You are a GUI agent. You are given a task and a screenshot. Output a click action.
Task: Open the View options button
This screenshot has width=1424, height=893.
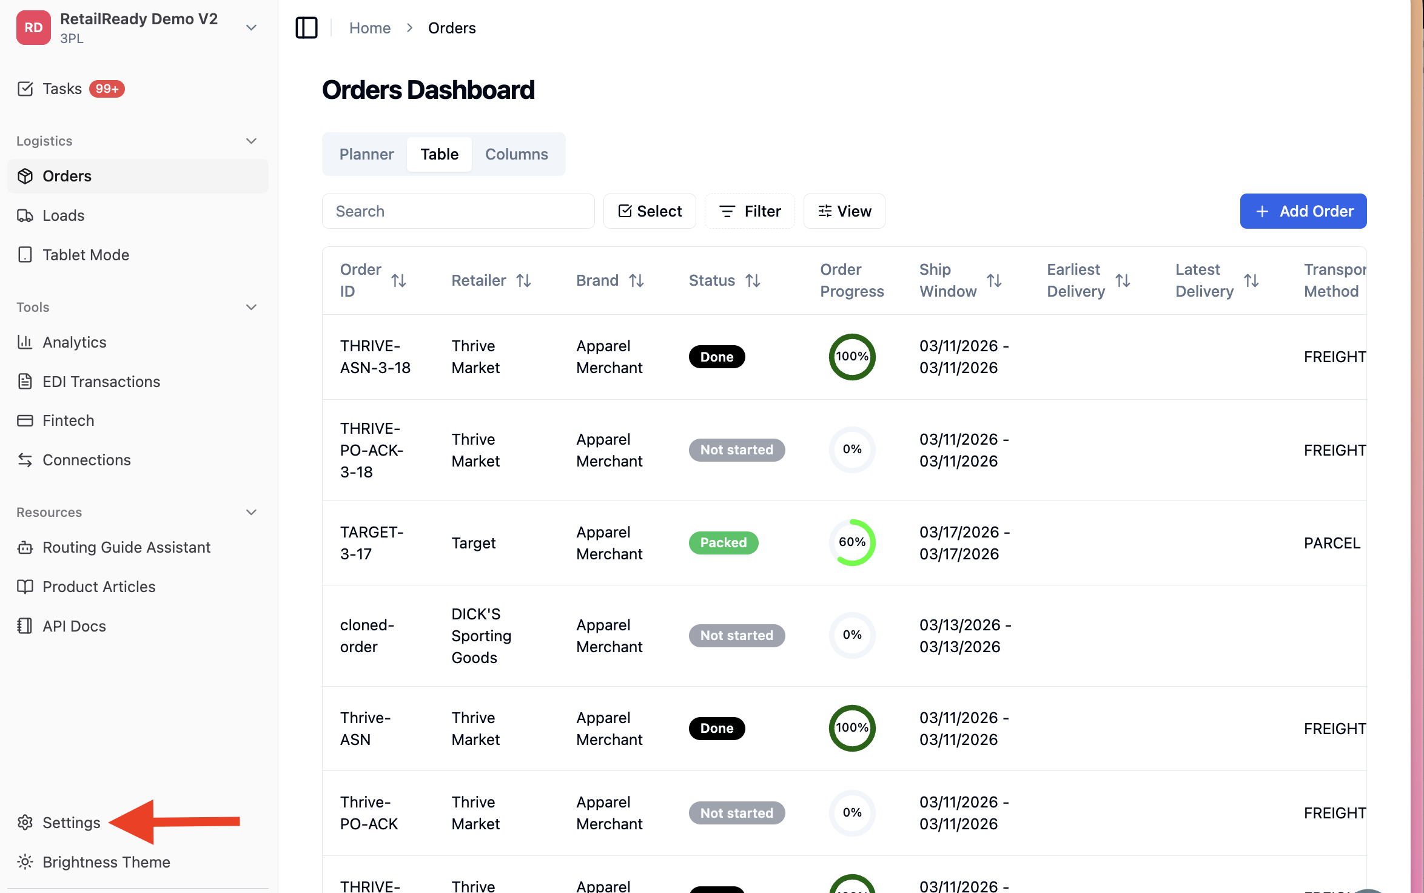[x=844, y=211]
